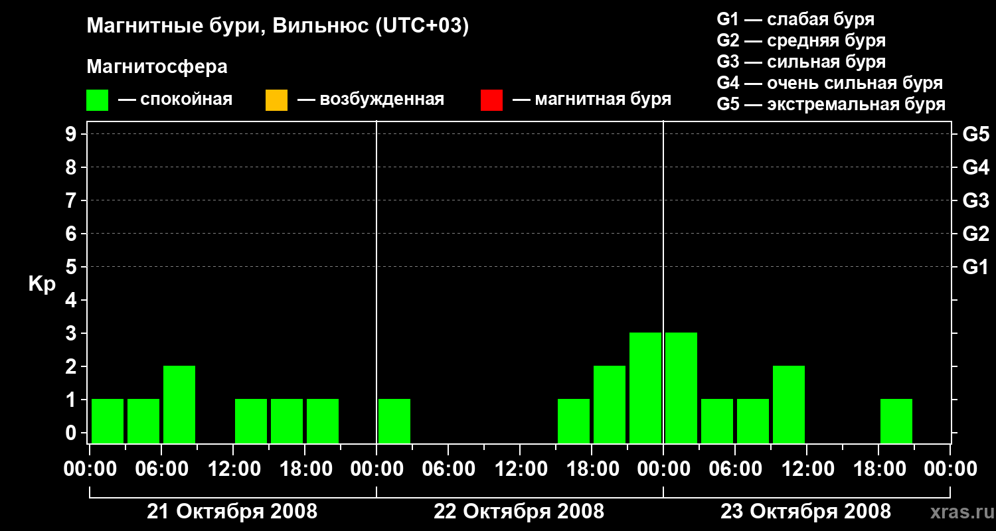Viewport: 996px width, 531px height.
Task: Select the Kp 2 bar for 06:00–09:00, 21 October
Action: click(179, 404)
